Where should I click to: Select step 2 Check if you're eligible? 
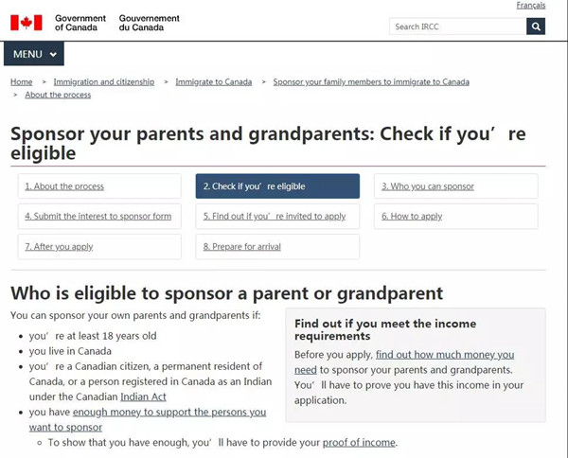coord(277,186)
